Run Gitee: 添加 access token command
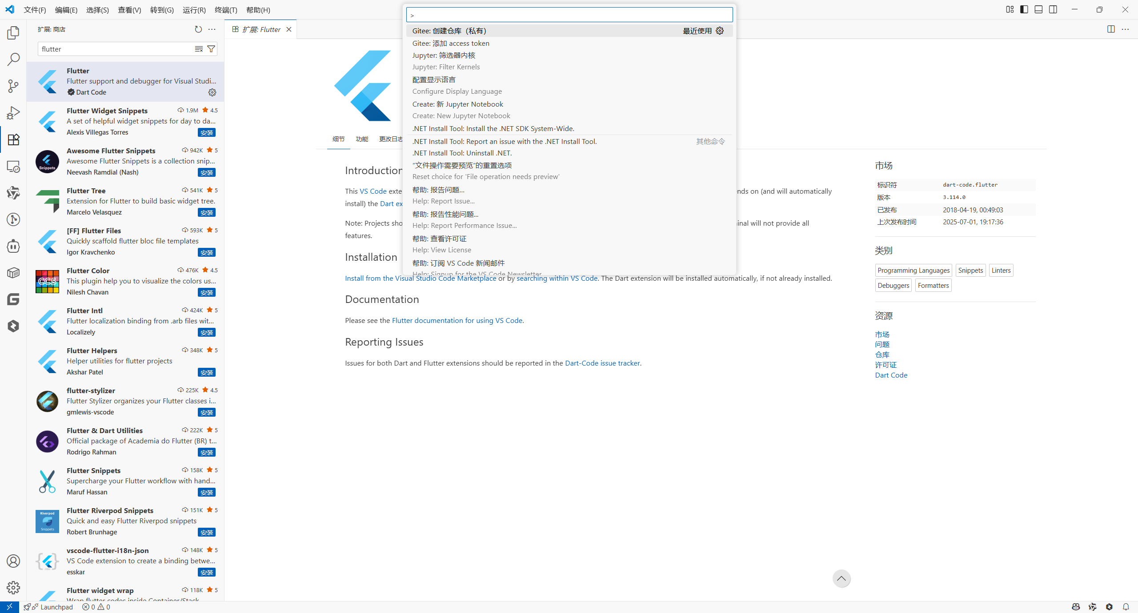The image size is (1138, 613). (x=569, y=43)
